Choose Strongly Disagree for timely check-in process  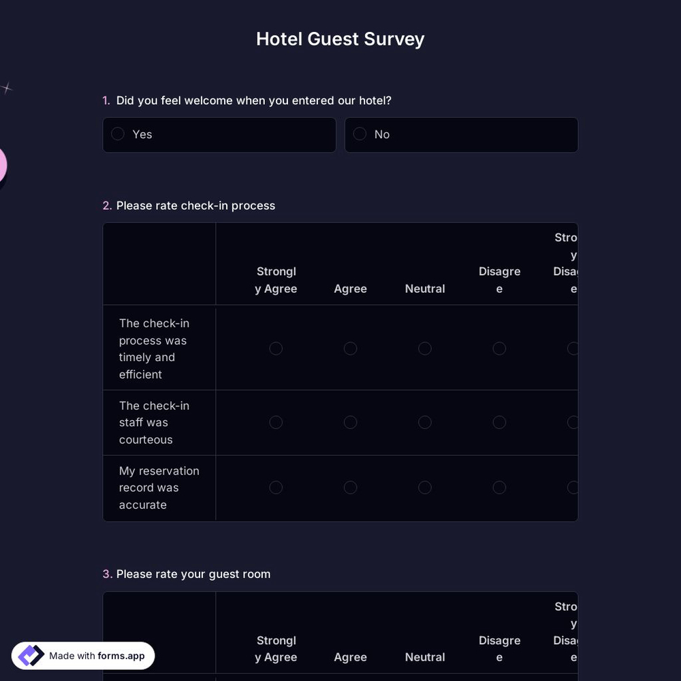[x=573, y=348]
